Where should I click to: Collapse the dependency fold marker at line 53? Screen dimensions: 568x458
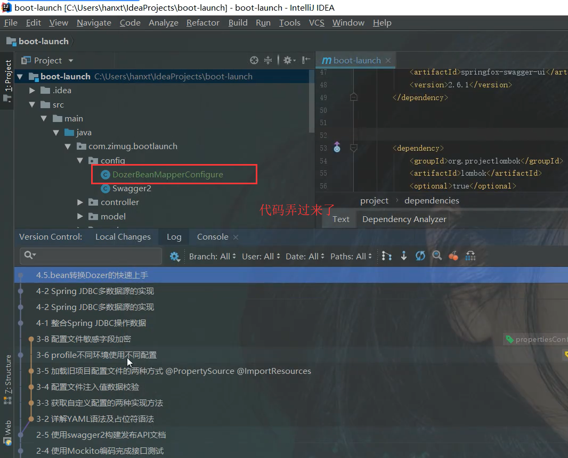tap(354, 148)
